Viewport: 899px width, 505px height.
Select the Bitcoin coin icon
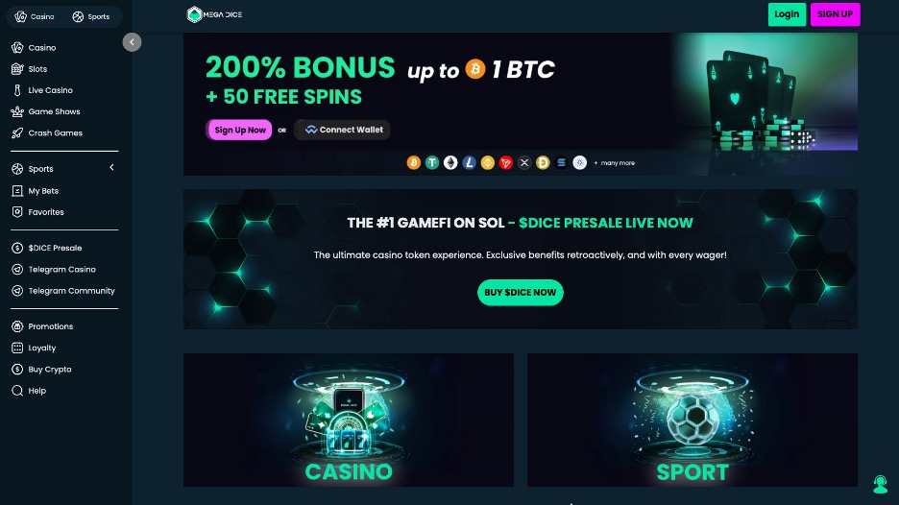click(413, 163)
